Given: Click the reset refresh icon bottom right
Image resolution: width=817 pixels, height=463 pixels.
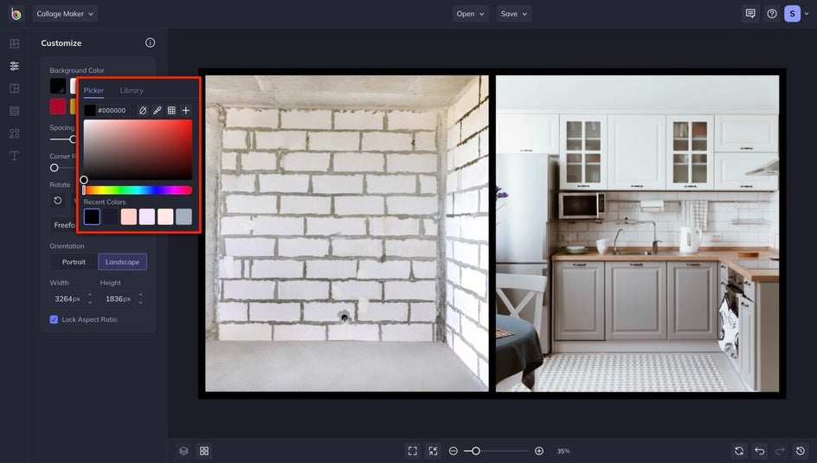Looking at the screenshot, I should (x=739, y=451).
